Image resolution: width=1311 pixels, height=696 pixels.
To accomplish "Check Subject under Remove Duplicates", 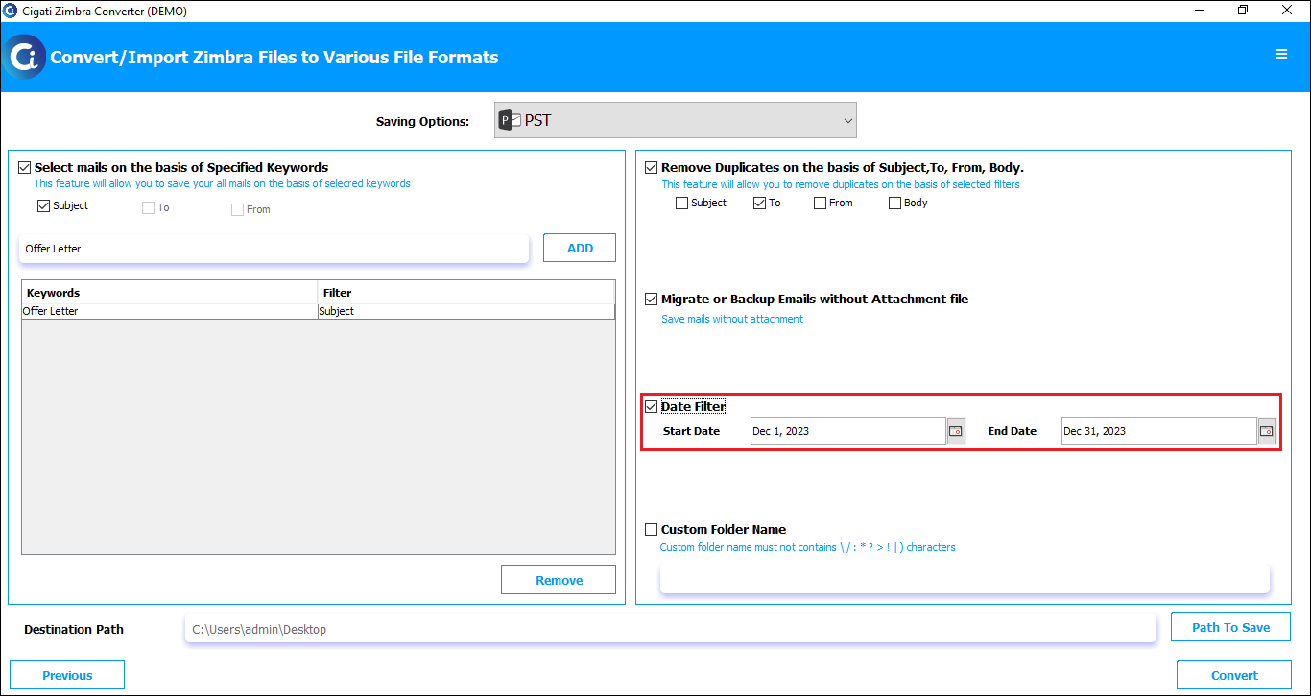I will [x=681, y=203].
